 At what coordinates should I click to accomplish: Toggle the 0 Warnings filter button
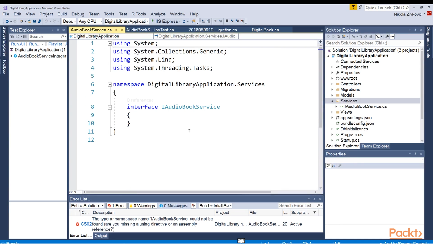coord(143,206)
